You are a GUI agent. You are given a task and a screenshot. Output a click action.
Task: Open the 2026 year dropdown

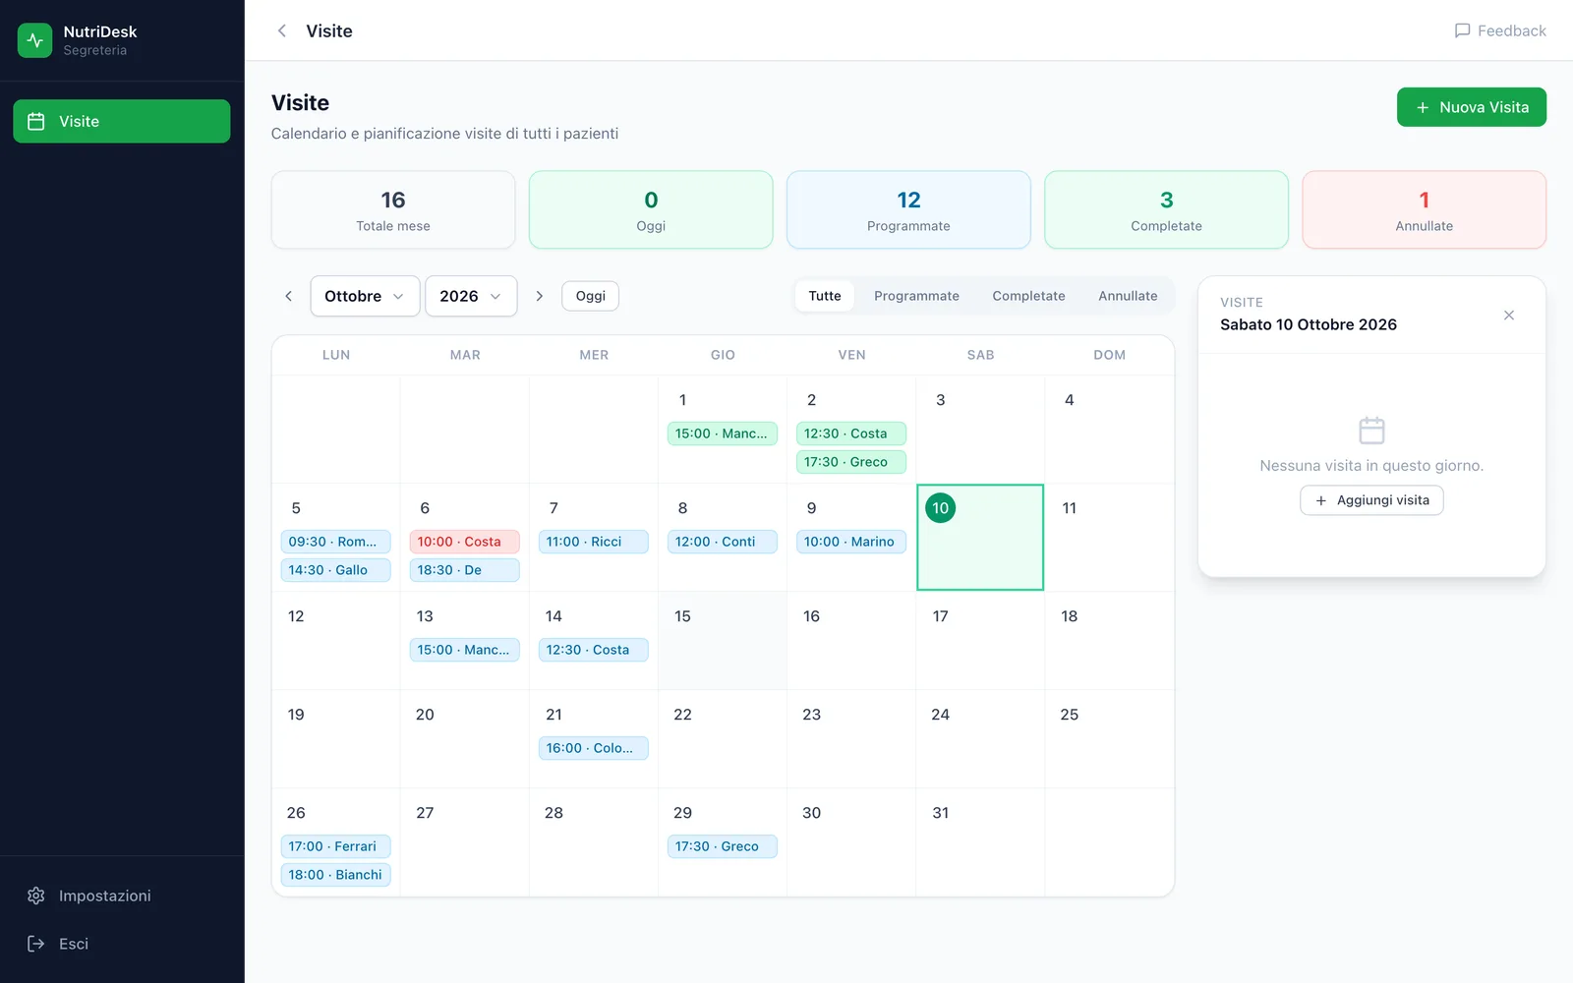tap(471, 296)
